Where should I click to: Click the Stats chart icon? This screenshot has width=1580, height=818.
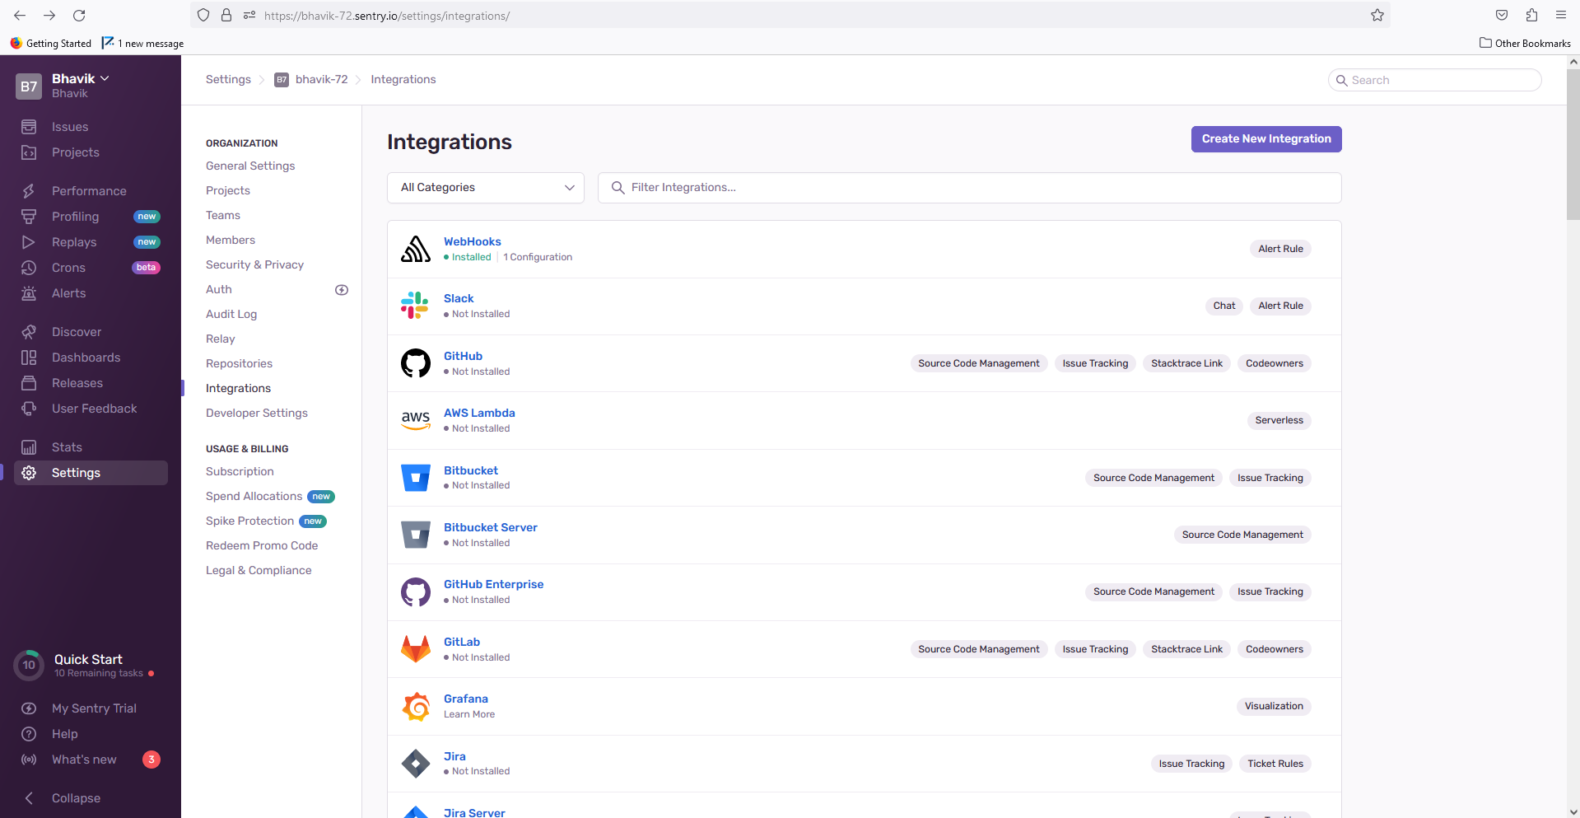(29, 447)
